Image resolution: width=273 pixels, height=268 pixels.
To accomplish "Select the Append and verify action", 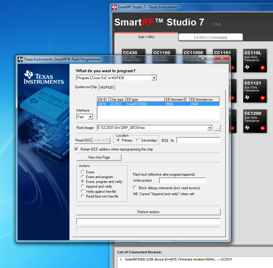I will [82, 186].
